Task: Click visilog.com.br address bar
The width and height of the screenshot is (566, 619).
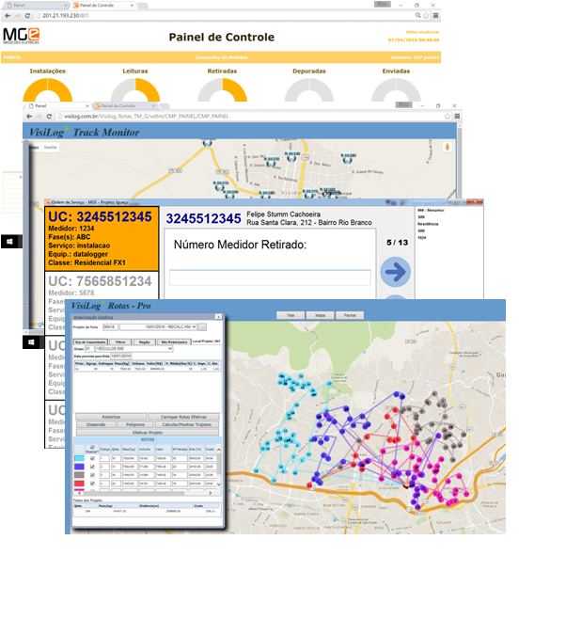Action: tap(252, 117)
